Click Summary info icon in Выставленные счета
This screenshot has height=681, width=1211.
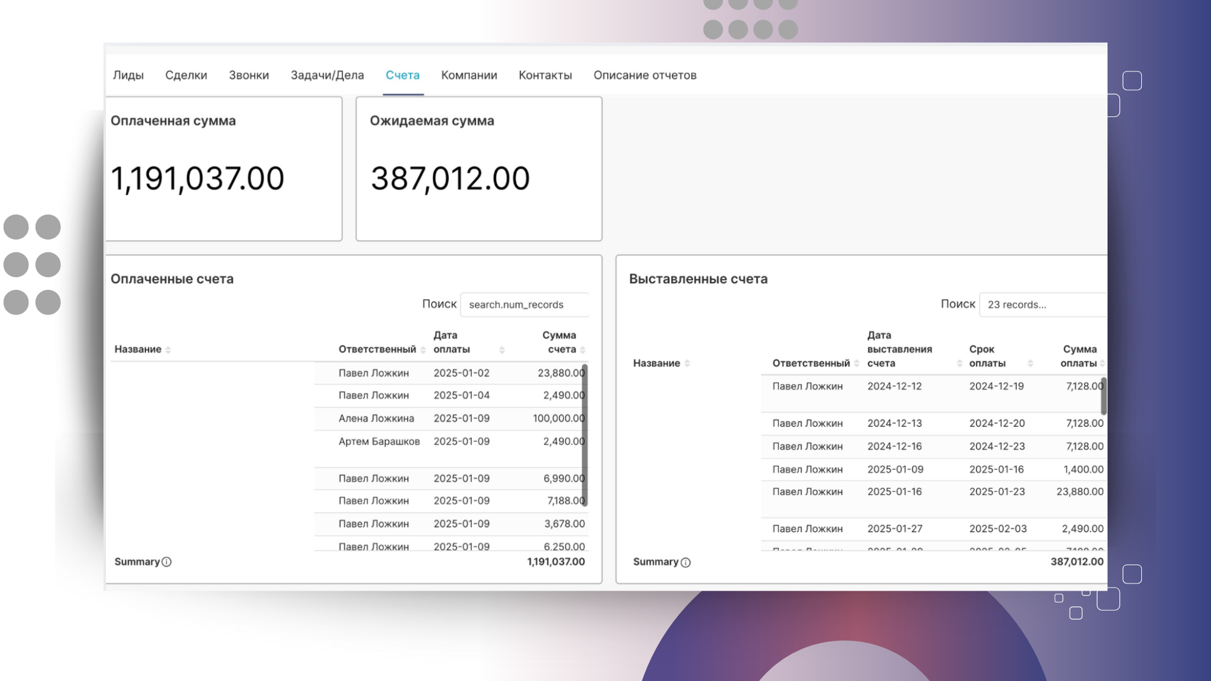point(685,563)
